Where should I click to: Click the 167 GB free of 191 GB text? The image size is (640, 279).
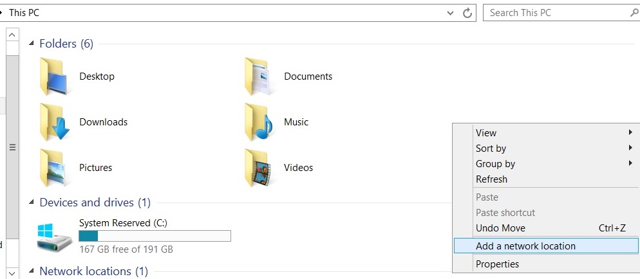point(126,249)
